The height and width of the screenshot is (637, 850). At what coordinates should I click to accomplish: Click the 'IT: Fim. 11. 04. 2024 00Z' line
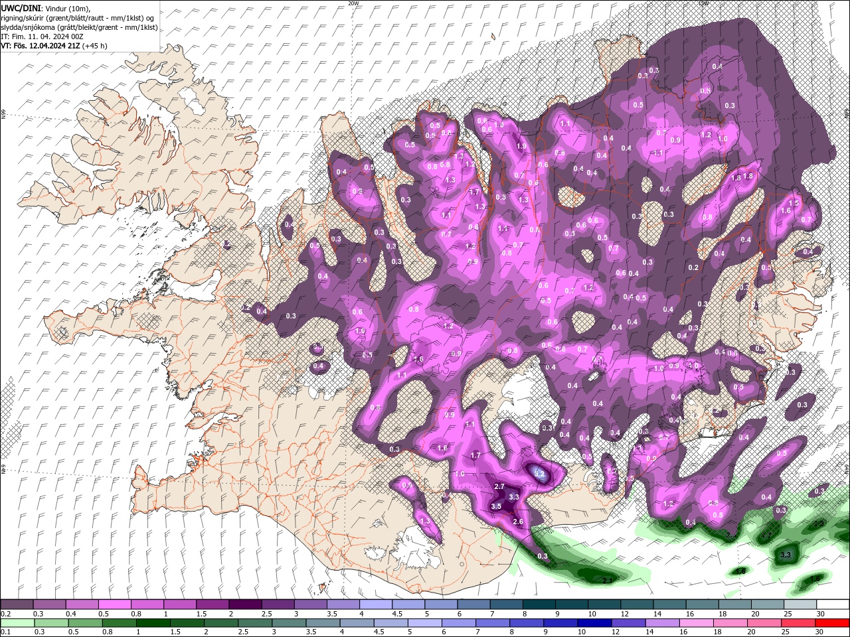coord(43,36)
